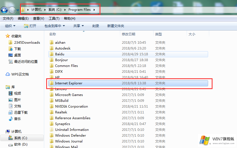Expand arrow after 计算机 breadcrumb
This screenshot has height=148, width=237.
(x=45, y=10)
